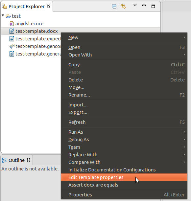This screenshot has height=201, width=191.
Task: Click the anydsl.ecore file icon
Action: click(x=12, y=24)
